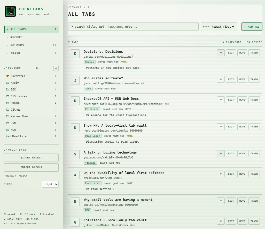Favorite Who writes software with heart toggle
This screenshot has width=265, height=229.
click(x=221, y=79)
